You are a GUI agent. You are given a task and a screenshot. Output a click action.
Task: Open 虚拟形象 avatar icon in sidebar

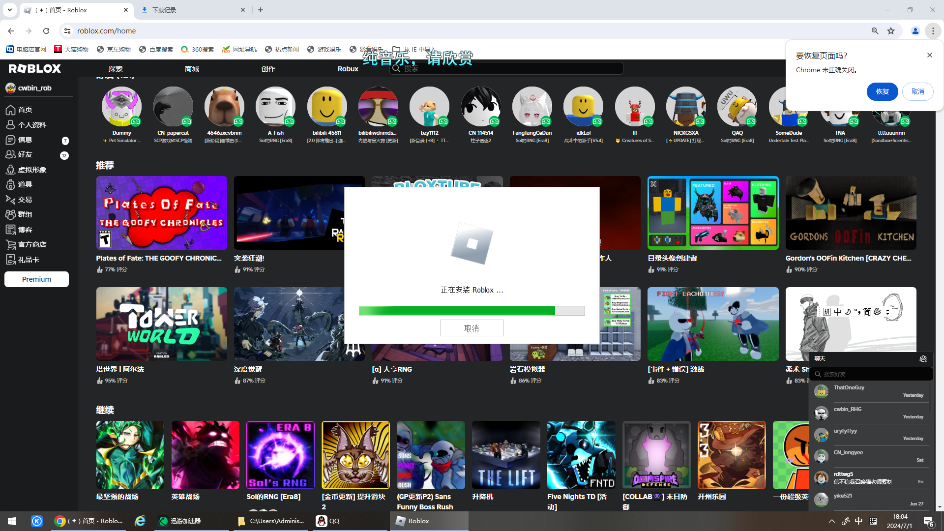click(10, 170)
